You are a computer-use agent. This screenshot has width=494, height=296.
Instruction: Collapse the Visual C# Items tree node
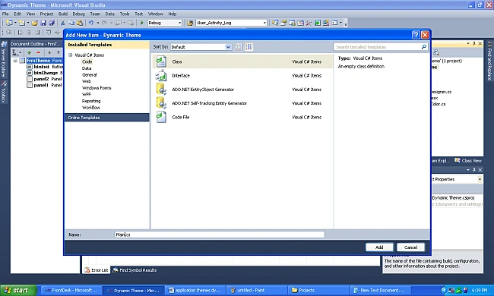point(70,55)
